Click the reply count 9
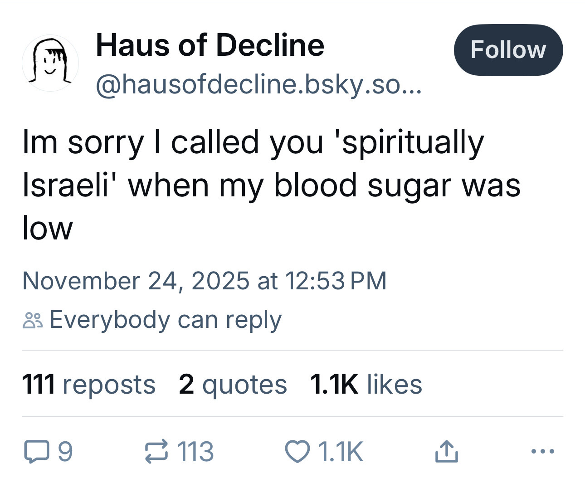 (x=66, y=452)
